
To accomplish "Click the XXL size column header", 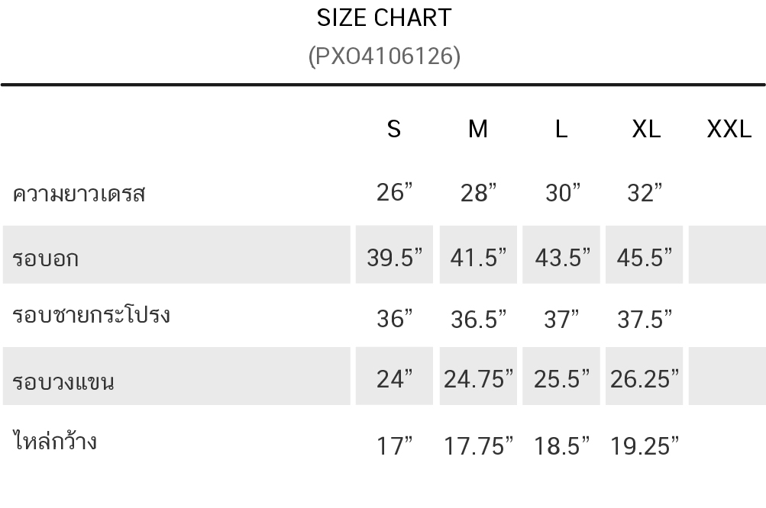I will point(729,130).
